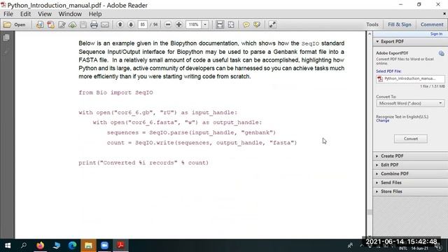Image resolution: width=448 pixels, height=252 pixels.
Task: Click the 'Adobe ExportPDF' heading text
Action: point(392,53)
